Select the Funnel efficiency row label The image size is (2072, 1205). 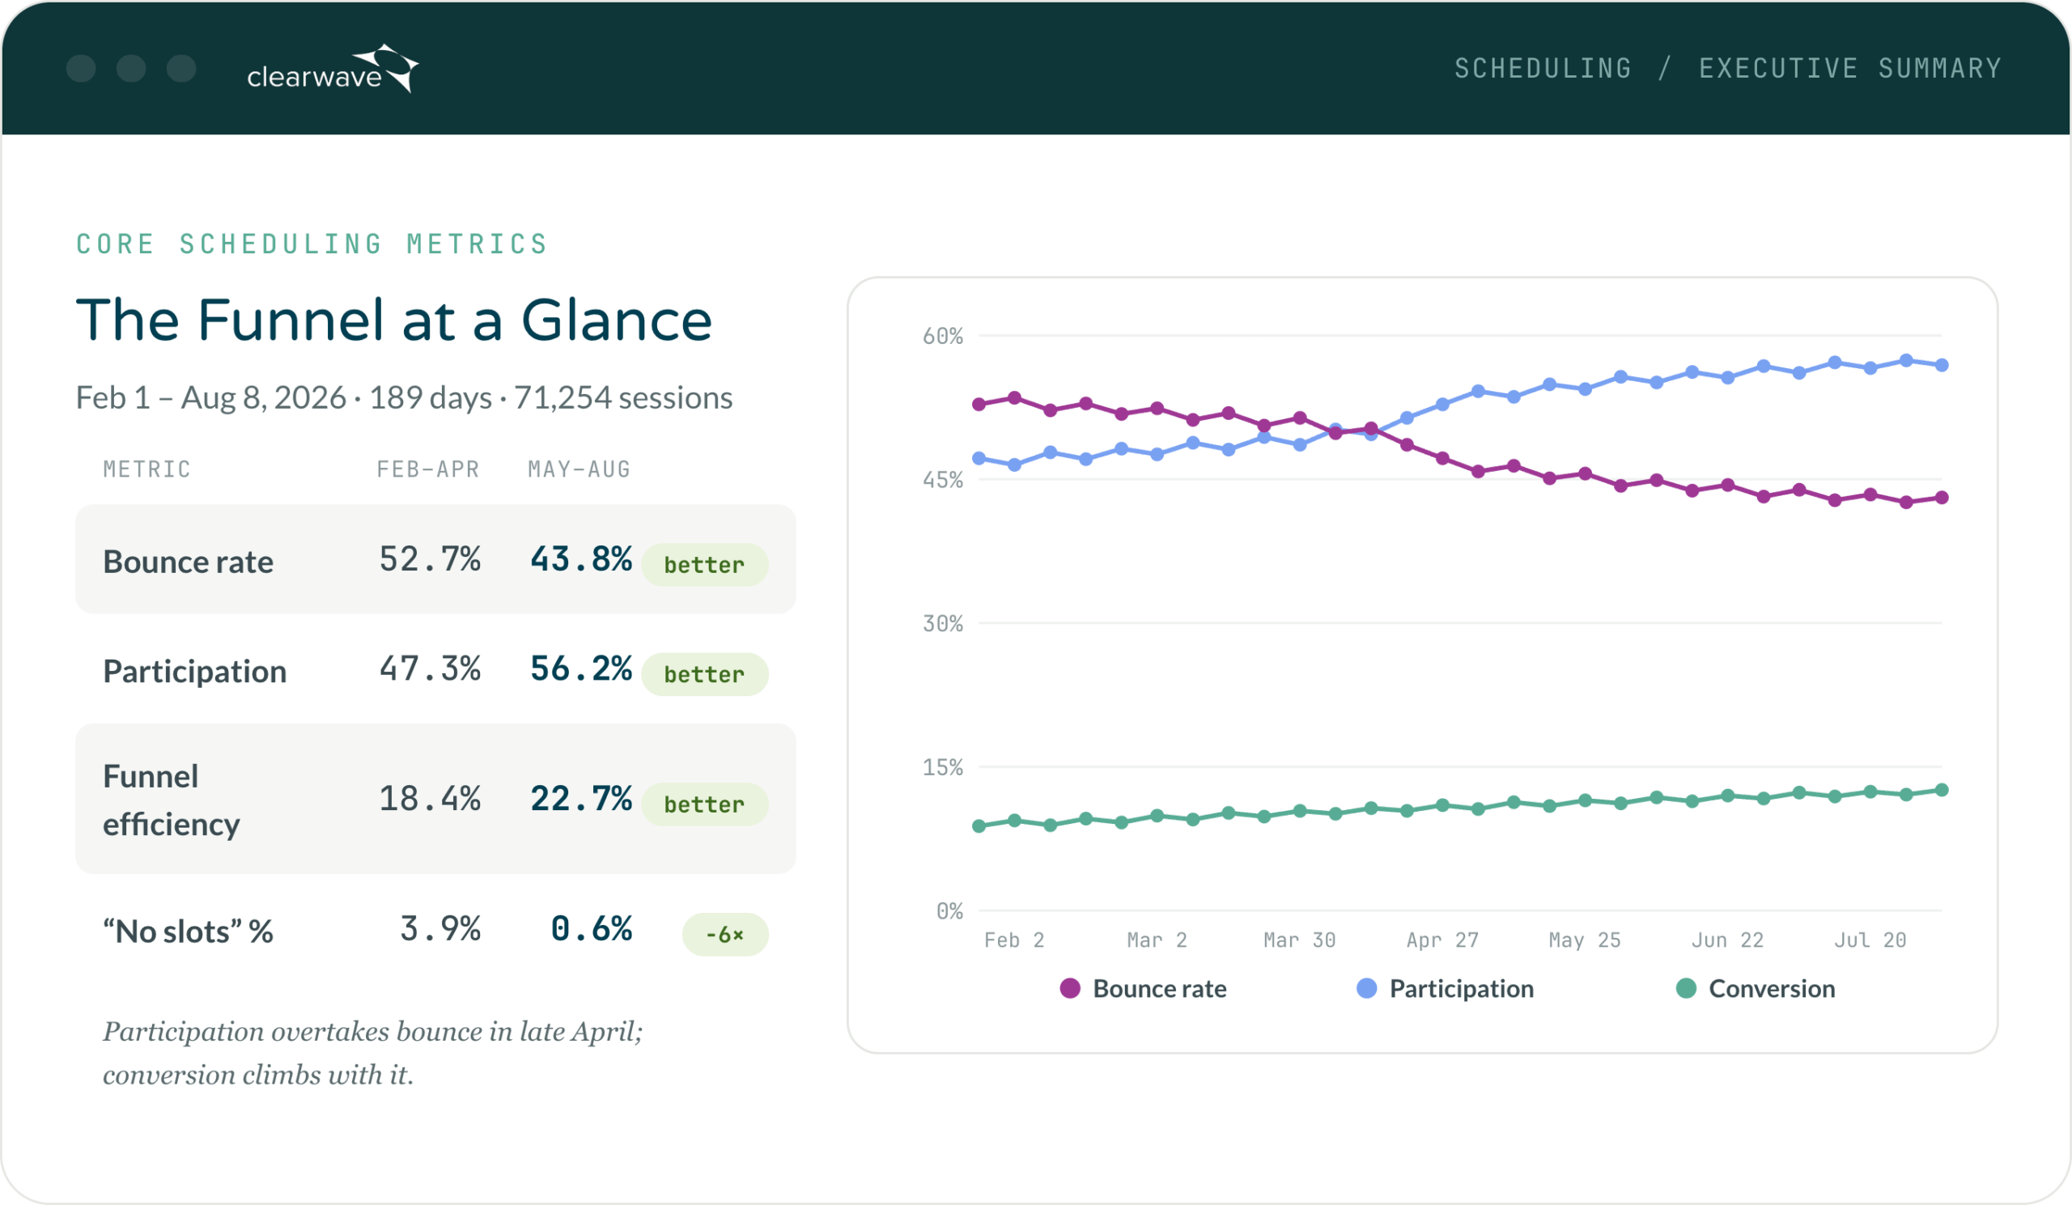pos(172,800)
